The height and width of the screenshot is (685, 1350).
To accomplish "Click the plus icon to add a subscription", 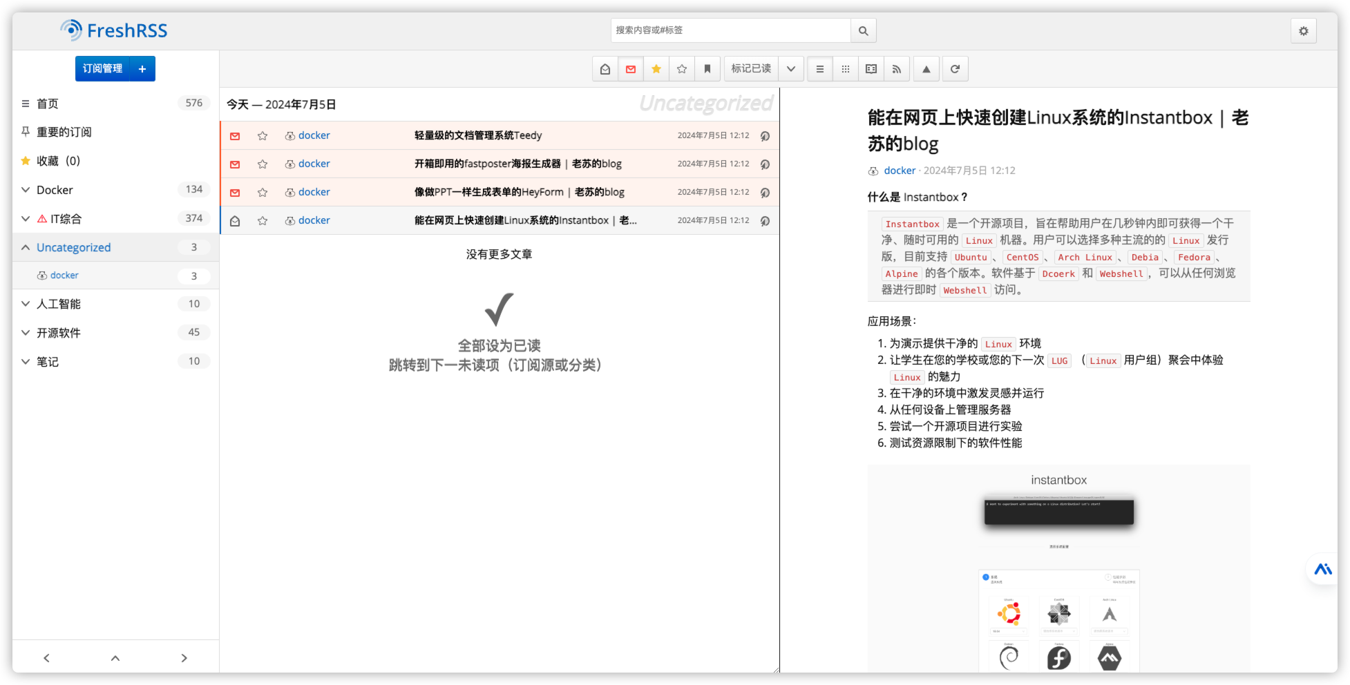I will tap(142, 68).
